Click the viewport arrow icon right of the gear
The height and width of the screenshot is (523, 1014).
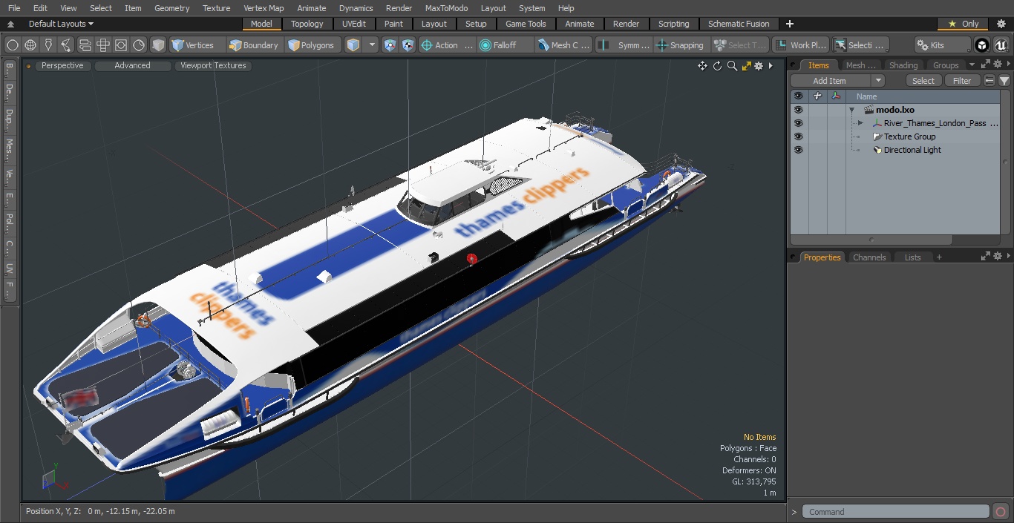(x=771, y=66)
